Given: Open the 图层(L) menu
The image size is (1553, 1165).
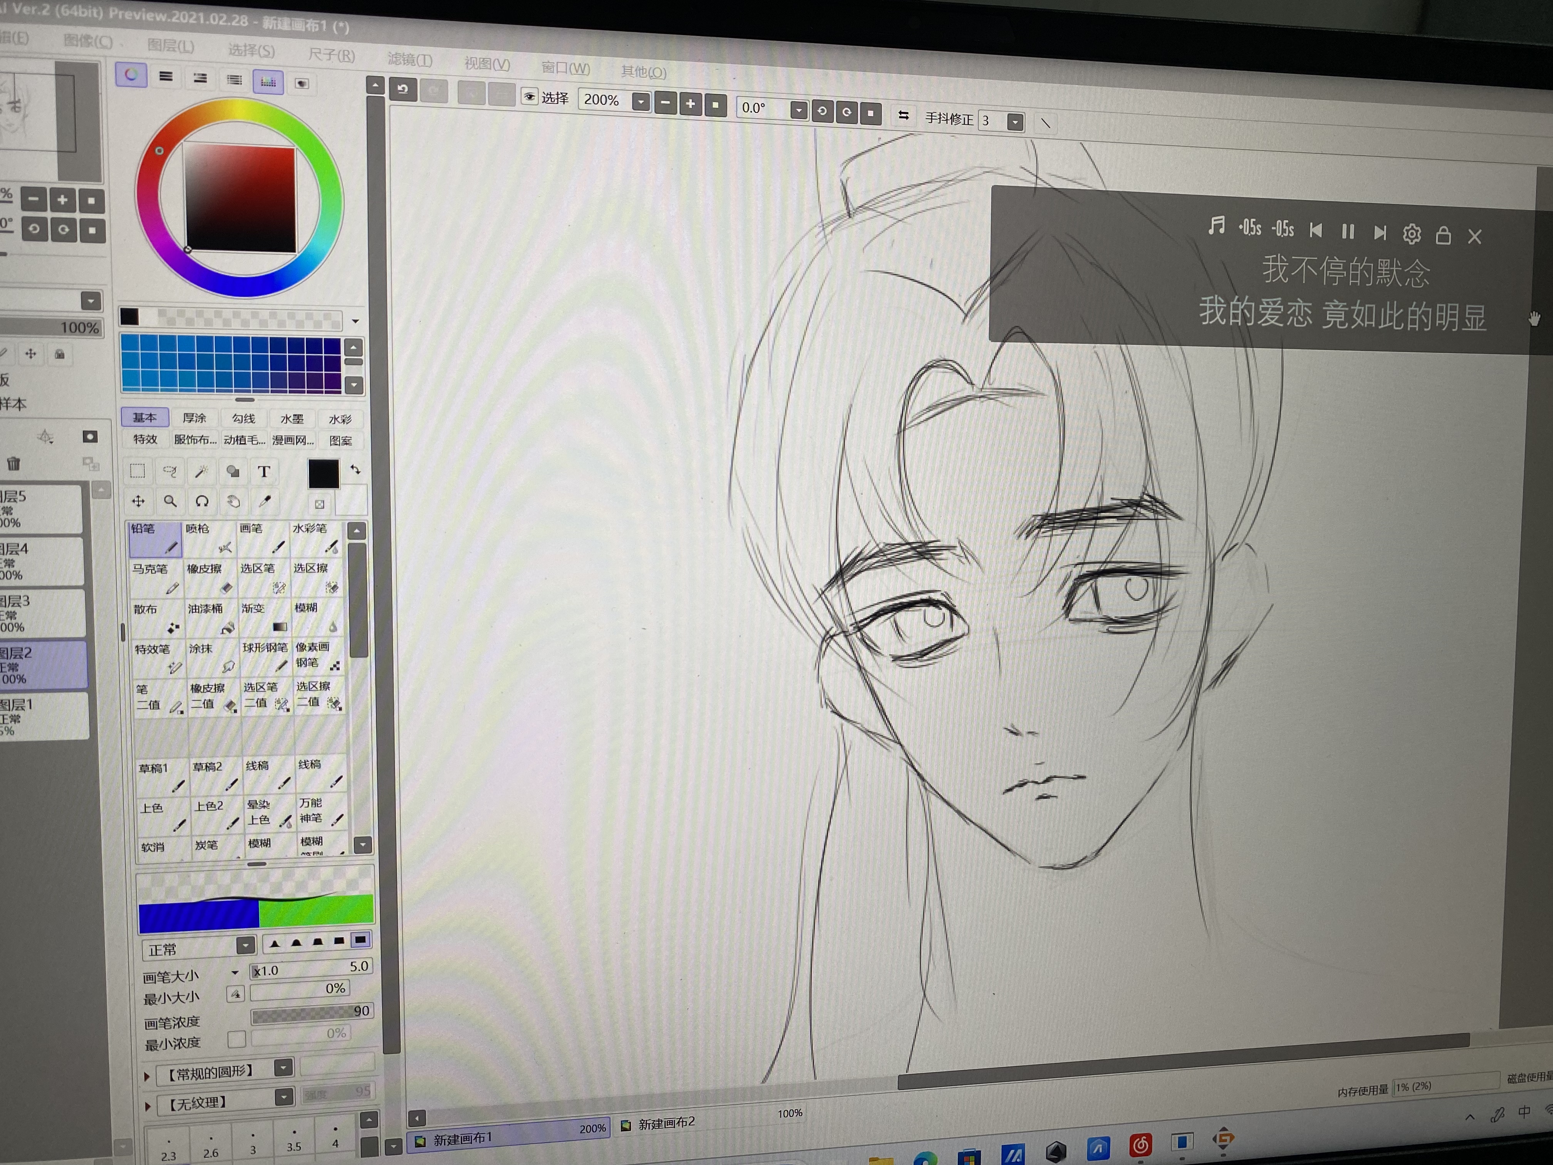Looking at the screenshot, I should [171, 46].
